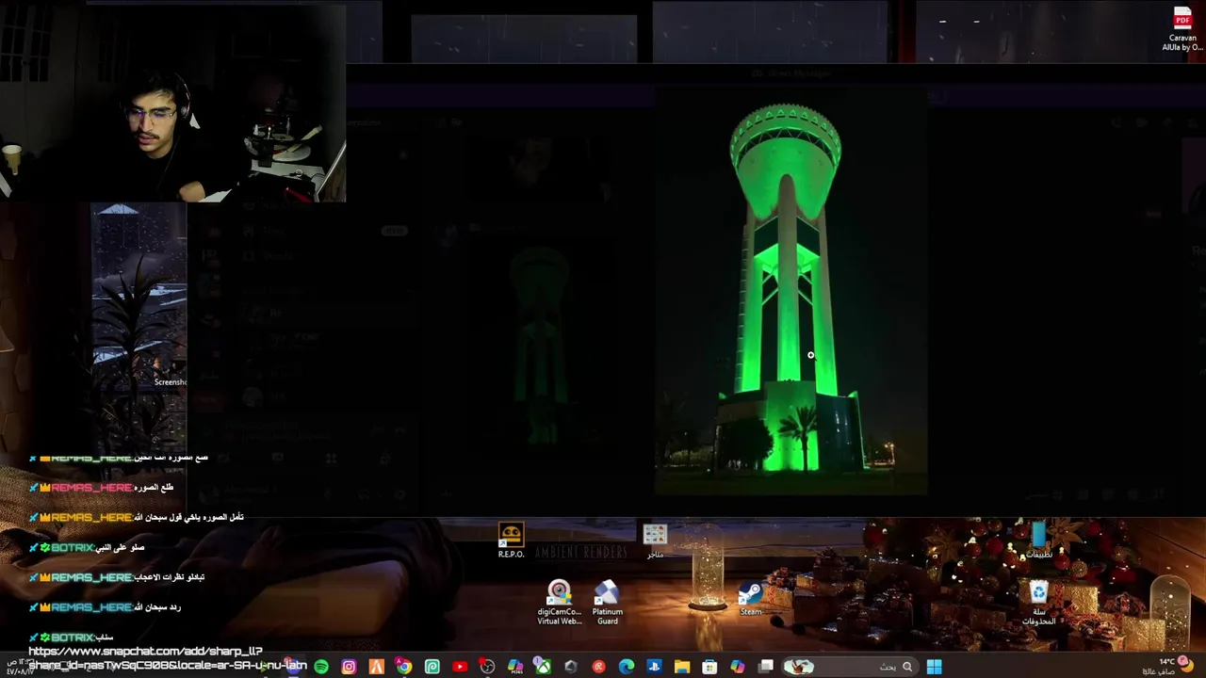Launch the PlayStation app from the taskbar
The width and height of the screenshot is (1206, 678).
click(654, 667)
